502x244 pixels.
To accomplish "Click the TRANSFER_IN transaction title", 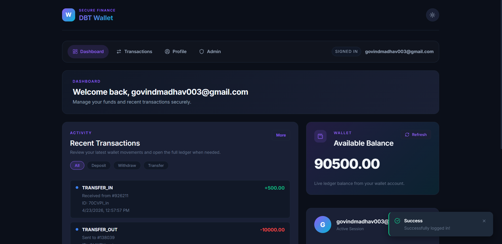I will [x=97, y=188].
